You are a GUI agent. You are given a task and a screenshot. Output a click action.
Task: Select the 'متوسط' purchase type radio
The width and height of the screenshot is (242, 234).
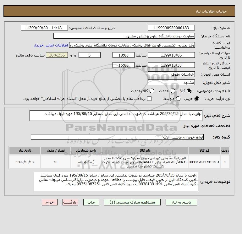coord(178,99)
